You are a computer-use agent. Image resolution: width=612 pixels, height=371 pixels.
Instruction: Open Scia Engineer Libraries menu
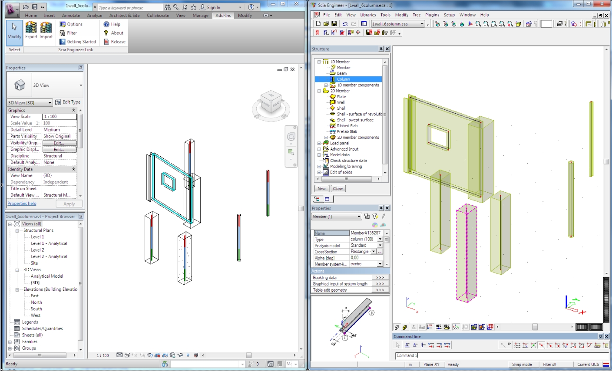(368, 15)
